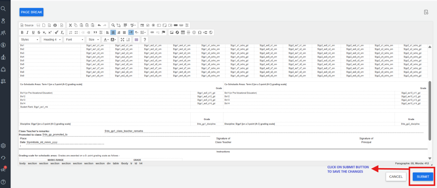The width and height of the screenshot is (437, 188).
Task: Toggle bold formatting in the editor toolbar
Action: [22, 33]
